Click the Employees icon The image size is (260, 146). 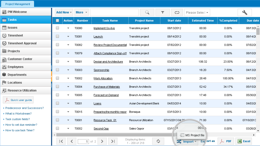[4, 67]
